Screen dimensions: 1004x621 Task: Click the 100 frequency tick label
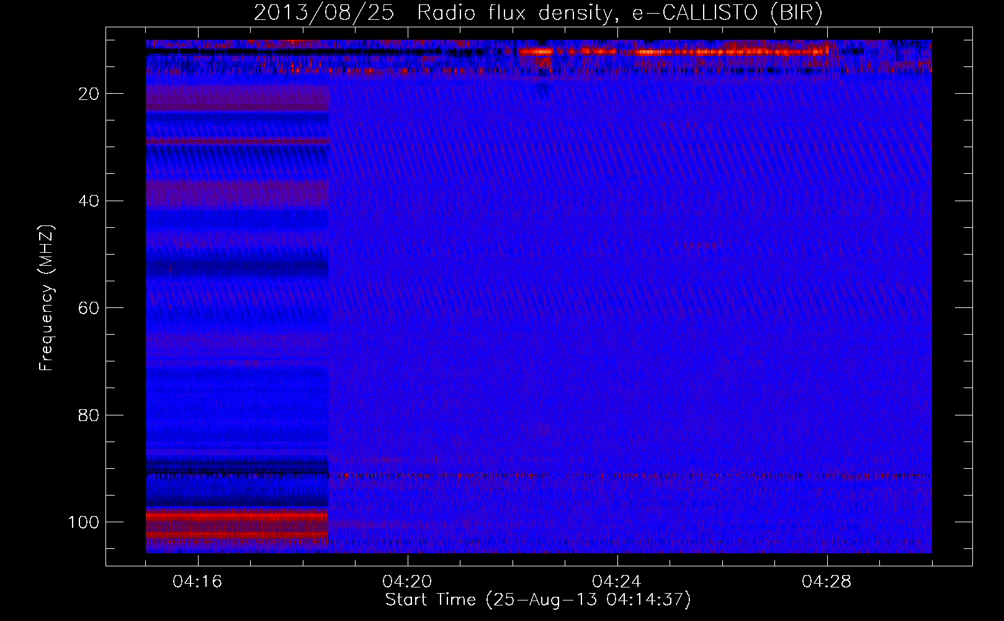(84, 522)
